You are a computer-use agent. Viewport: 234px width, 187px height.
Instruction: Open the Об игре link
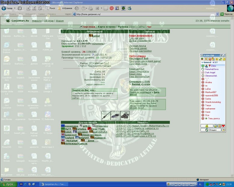[49, 21]
